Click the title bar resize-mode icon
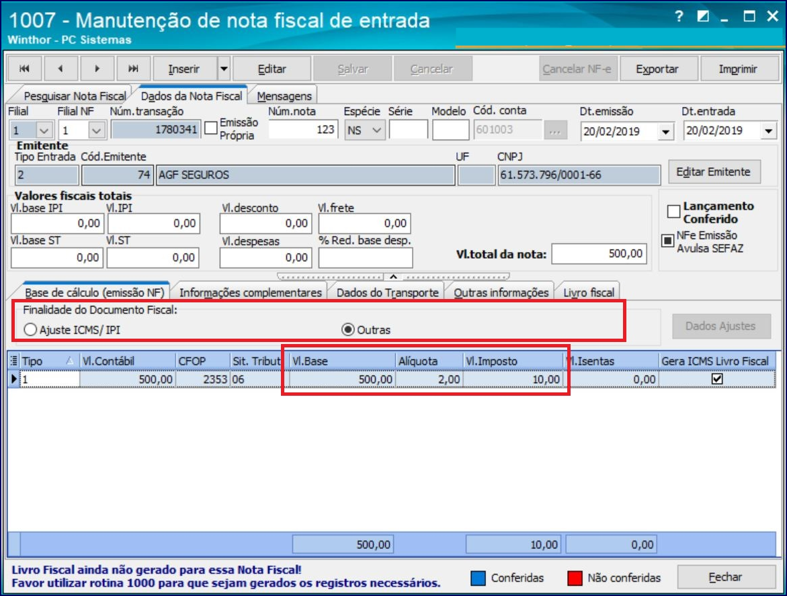Viewport: 787px width, 596px height. tap(703, 17)
